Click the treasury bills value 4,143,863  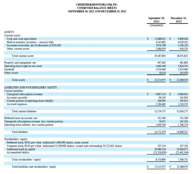tap(161, 42)
